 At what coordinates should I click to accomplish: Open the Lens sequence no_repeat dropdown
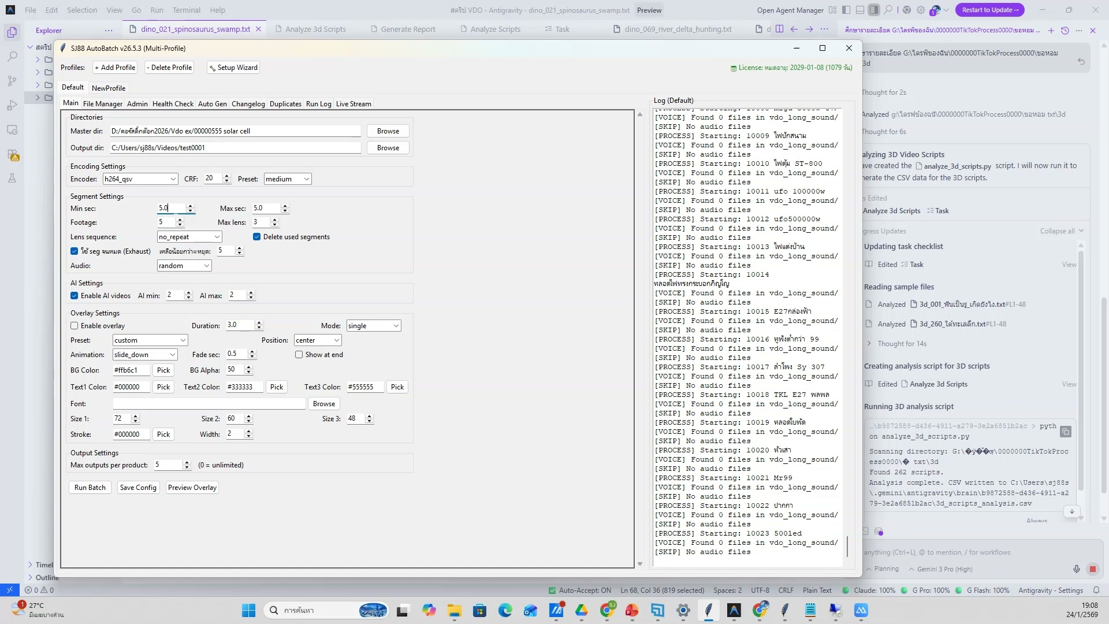click(x=189, y=237)
